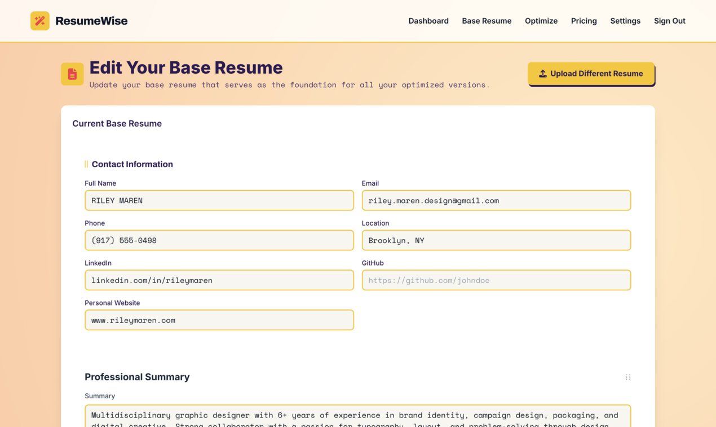Click Sign Out in the header
716x427 pixels.
(669, 21)
